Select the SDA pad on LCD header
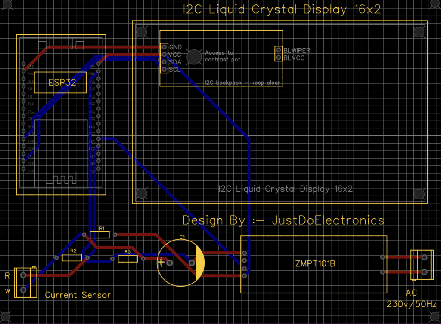Viewport: 441px width, 324px height. pos(164,62)
